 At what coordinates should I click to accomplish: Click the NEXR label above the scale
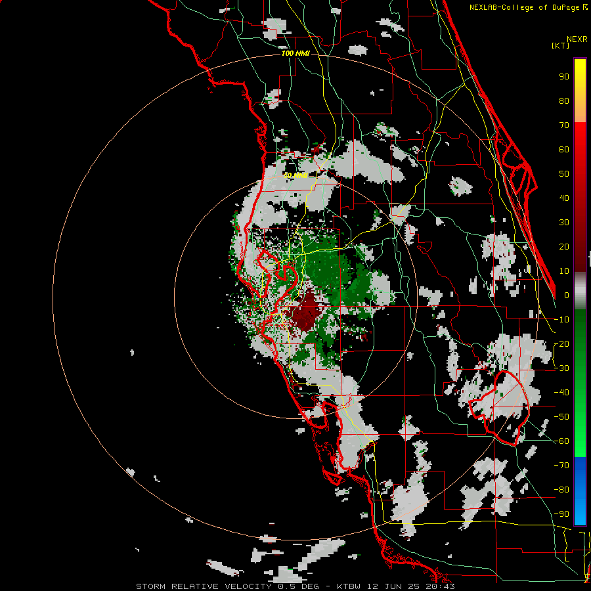[x=577, y=39]
